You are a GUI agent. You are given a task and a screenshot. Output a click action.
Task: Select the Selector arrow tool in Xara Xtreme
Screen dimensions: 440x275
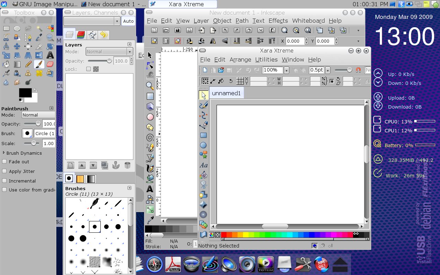pyautogui.click(x=203, y=95)
